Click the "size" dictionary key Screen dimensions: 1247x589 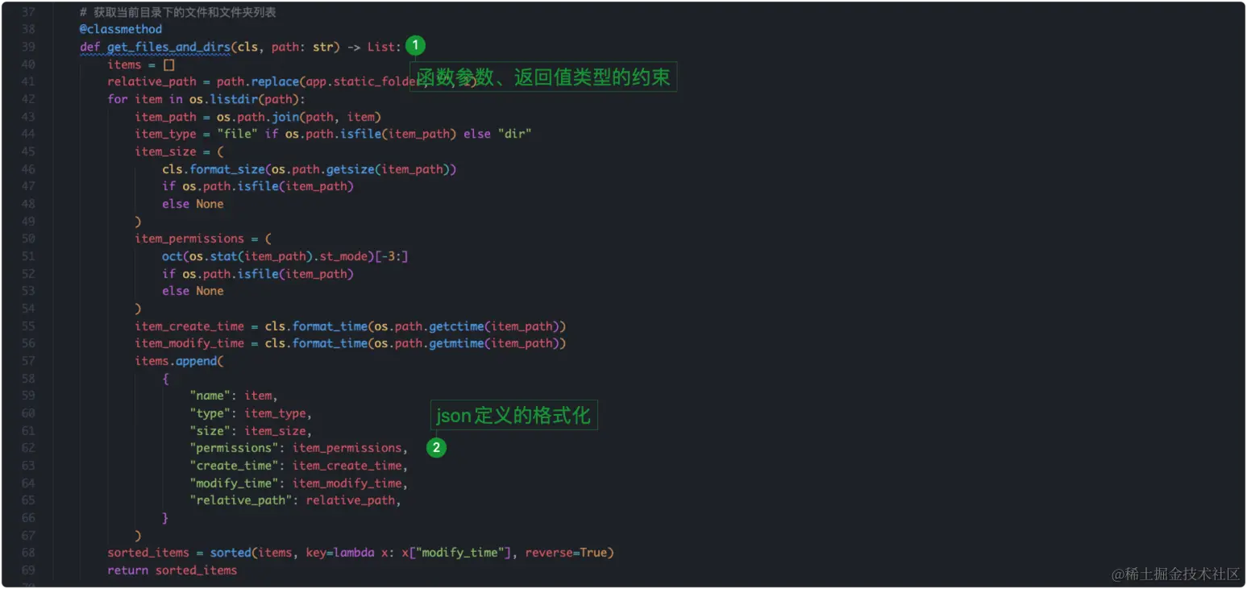(210, 430)
